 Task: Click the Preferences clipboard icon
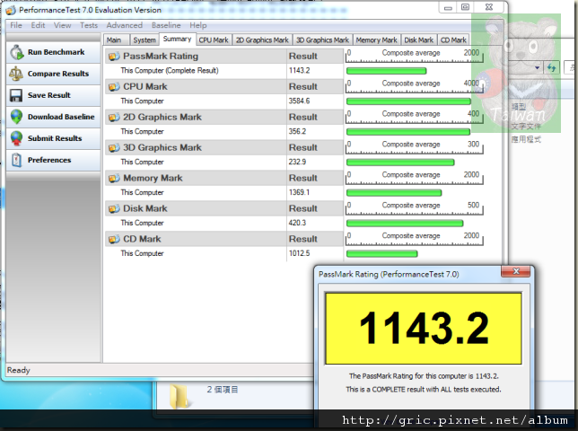(16, 160)
